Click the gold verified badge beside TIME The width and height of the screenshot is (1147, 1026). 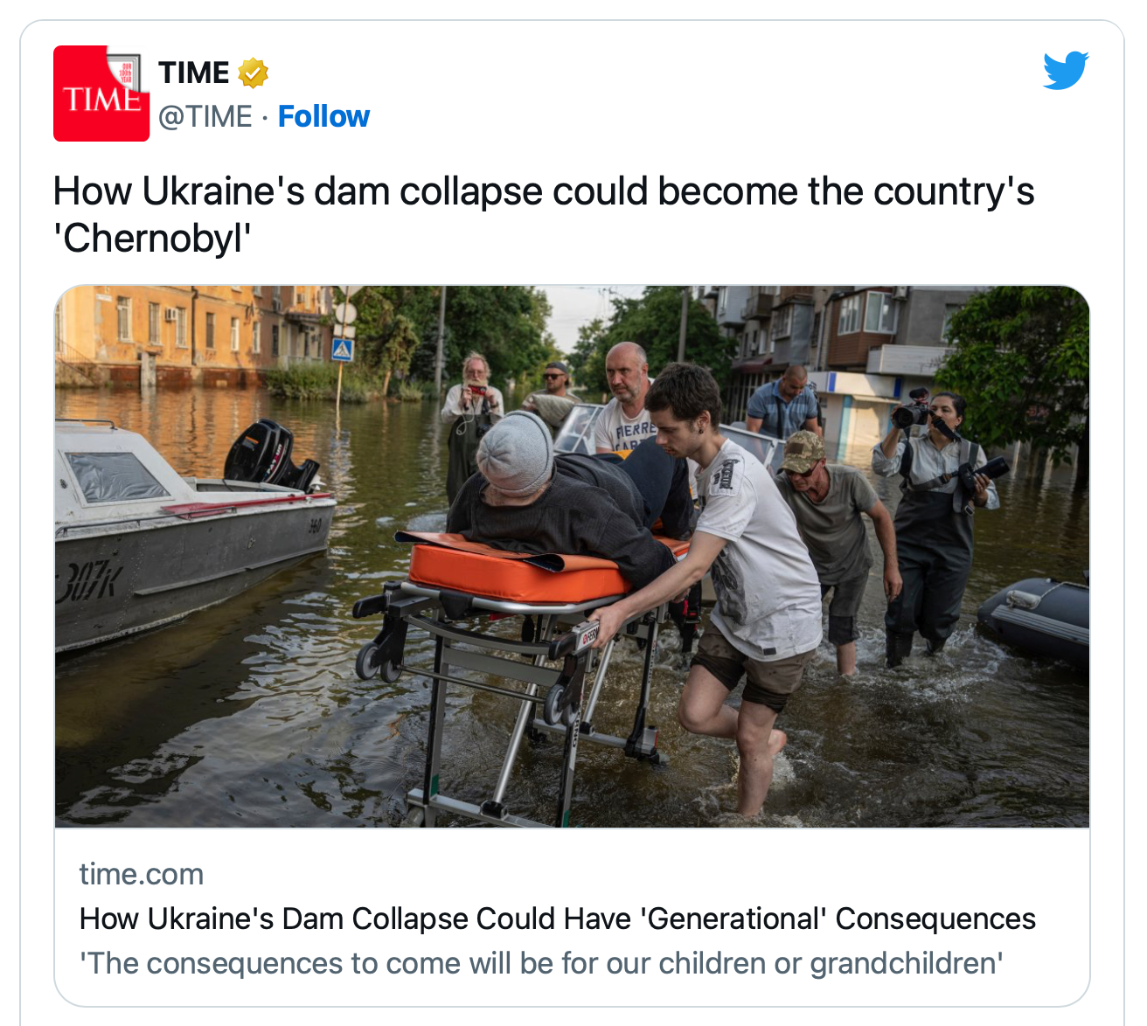254,73
